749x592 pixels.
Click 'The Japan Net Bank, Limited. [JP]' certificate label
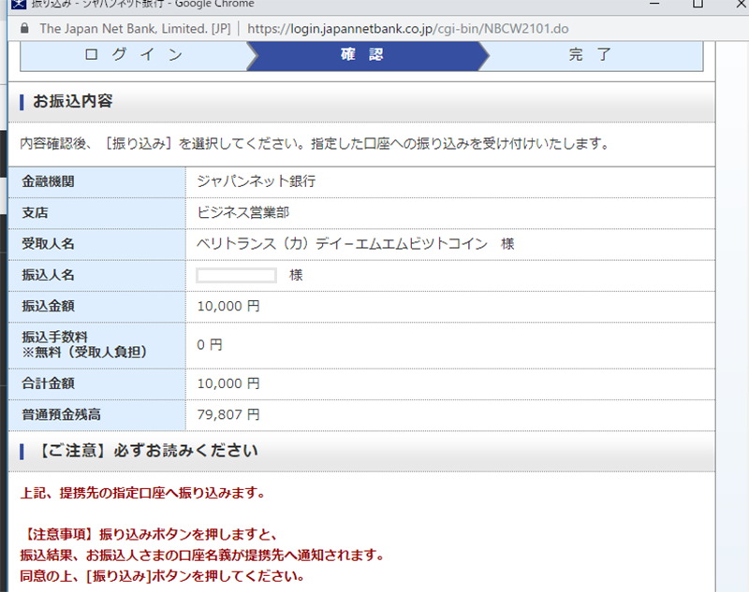[135, 29]
